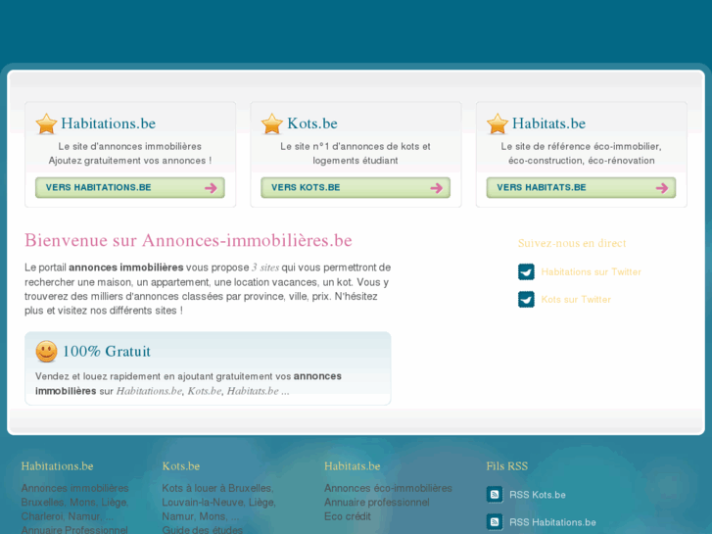
Task: Follow the VERS HABITATS.BE button
Action: point(581,188)
